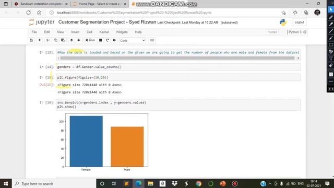
Task: Restart the kernel with the circular arrow
Action: point(108,40)
